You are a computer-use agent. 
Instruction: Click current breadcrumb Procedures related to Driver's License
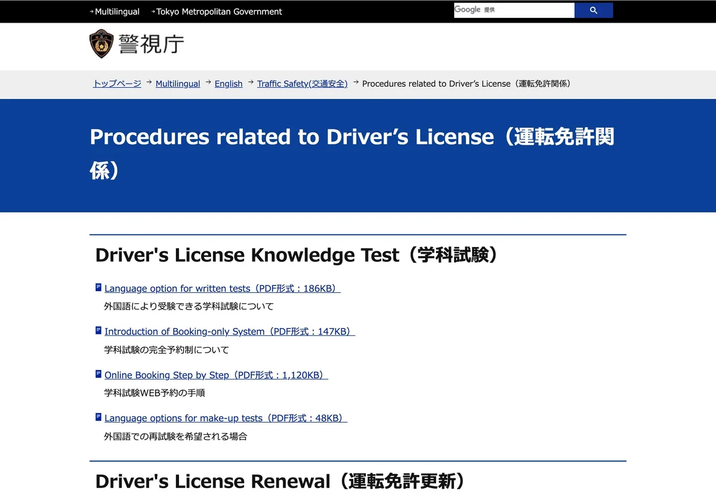[468, 84]
